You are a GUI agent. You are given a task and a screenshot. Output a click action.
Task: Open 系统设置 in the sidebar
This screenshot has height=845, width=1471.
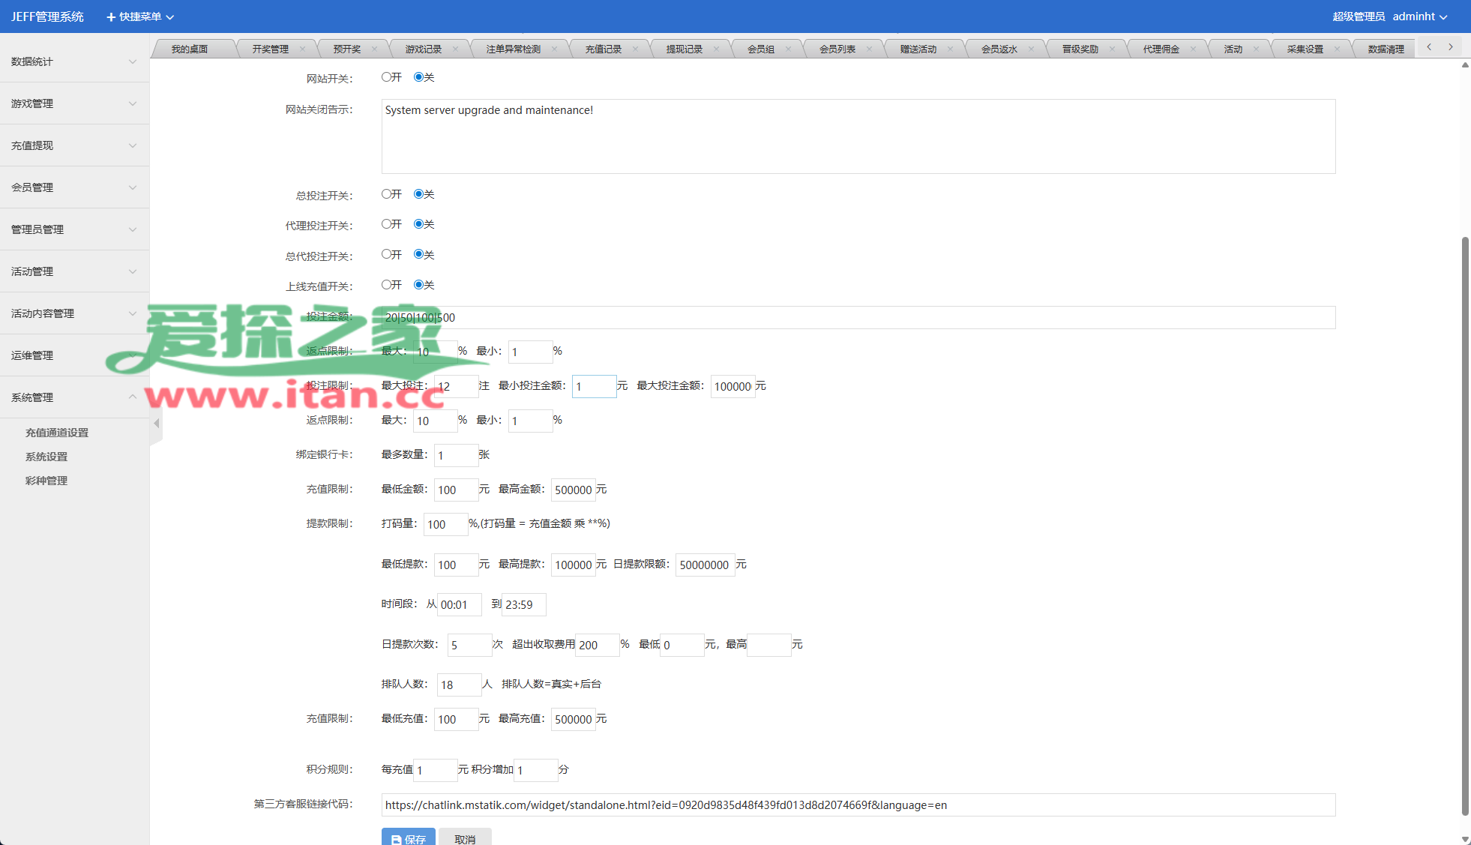(46, 457)
